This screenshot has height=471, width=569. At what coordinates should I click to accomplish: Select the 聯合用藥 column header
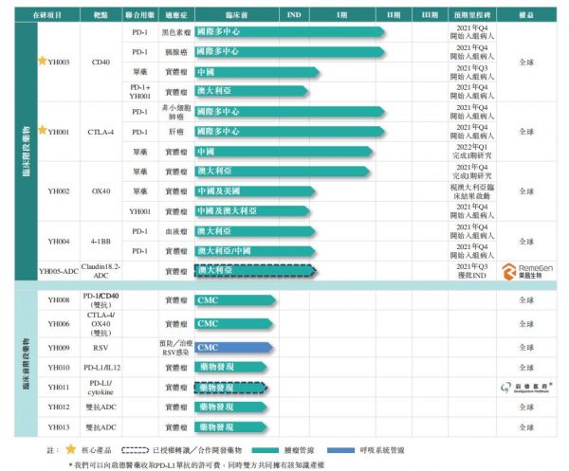tap(140, 16)
